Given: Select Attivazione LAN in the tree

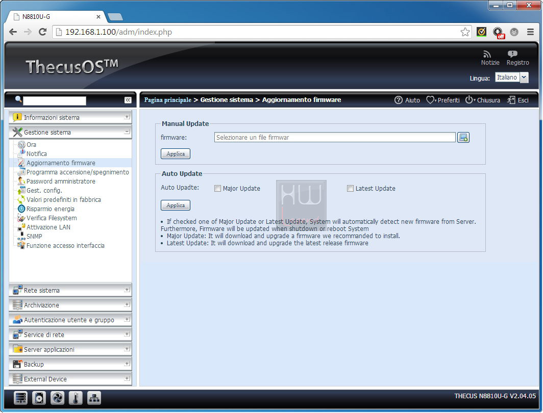Looking at the screenshot, I should click(48, 227).
